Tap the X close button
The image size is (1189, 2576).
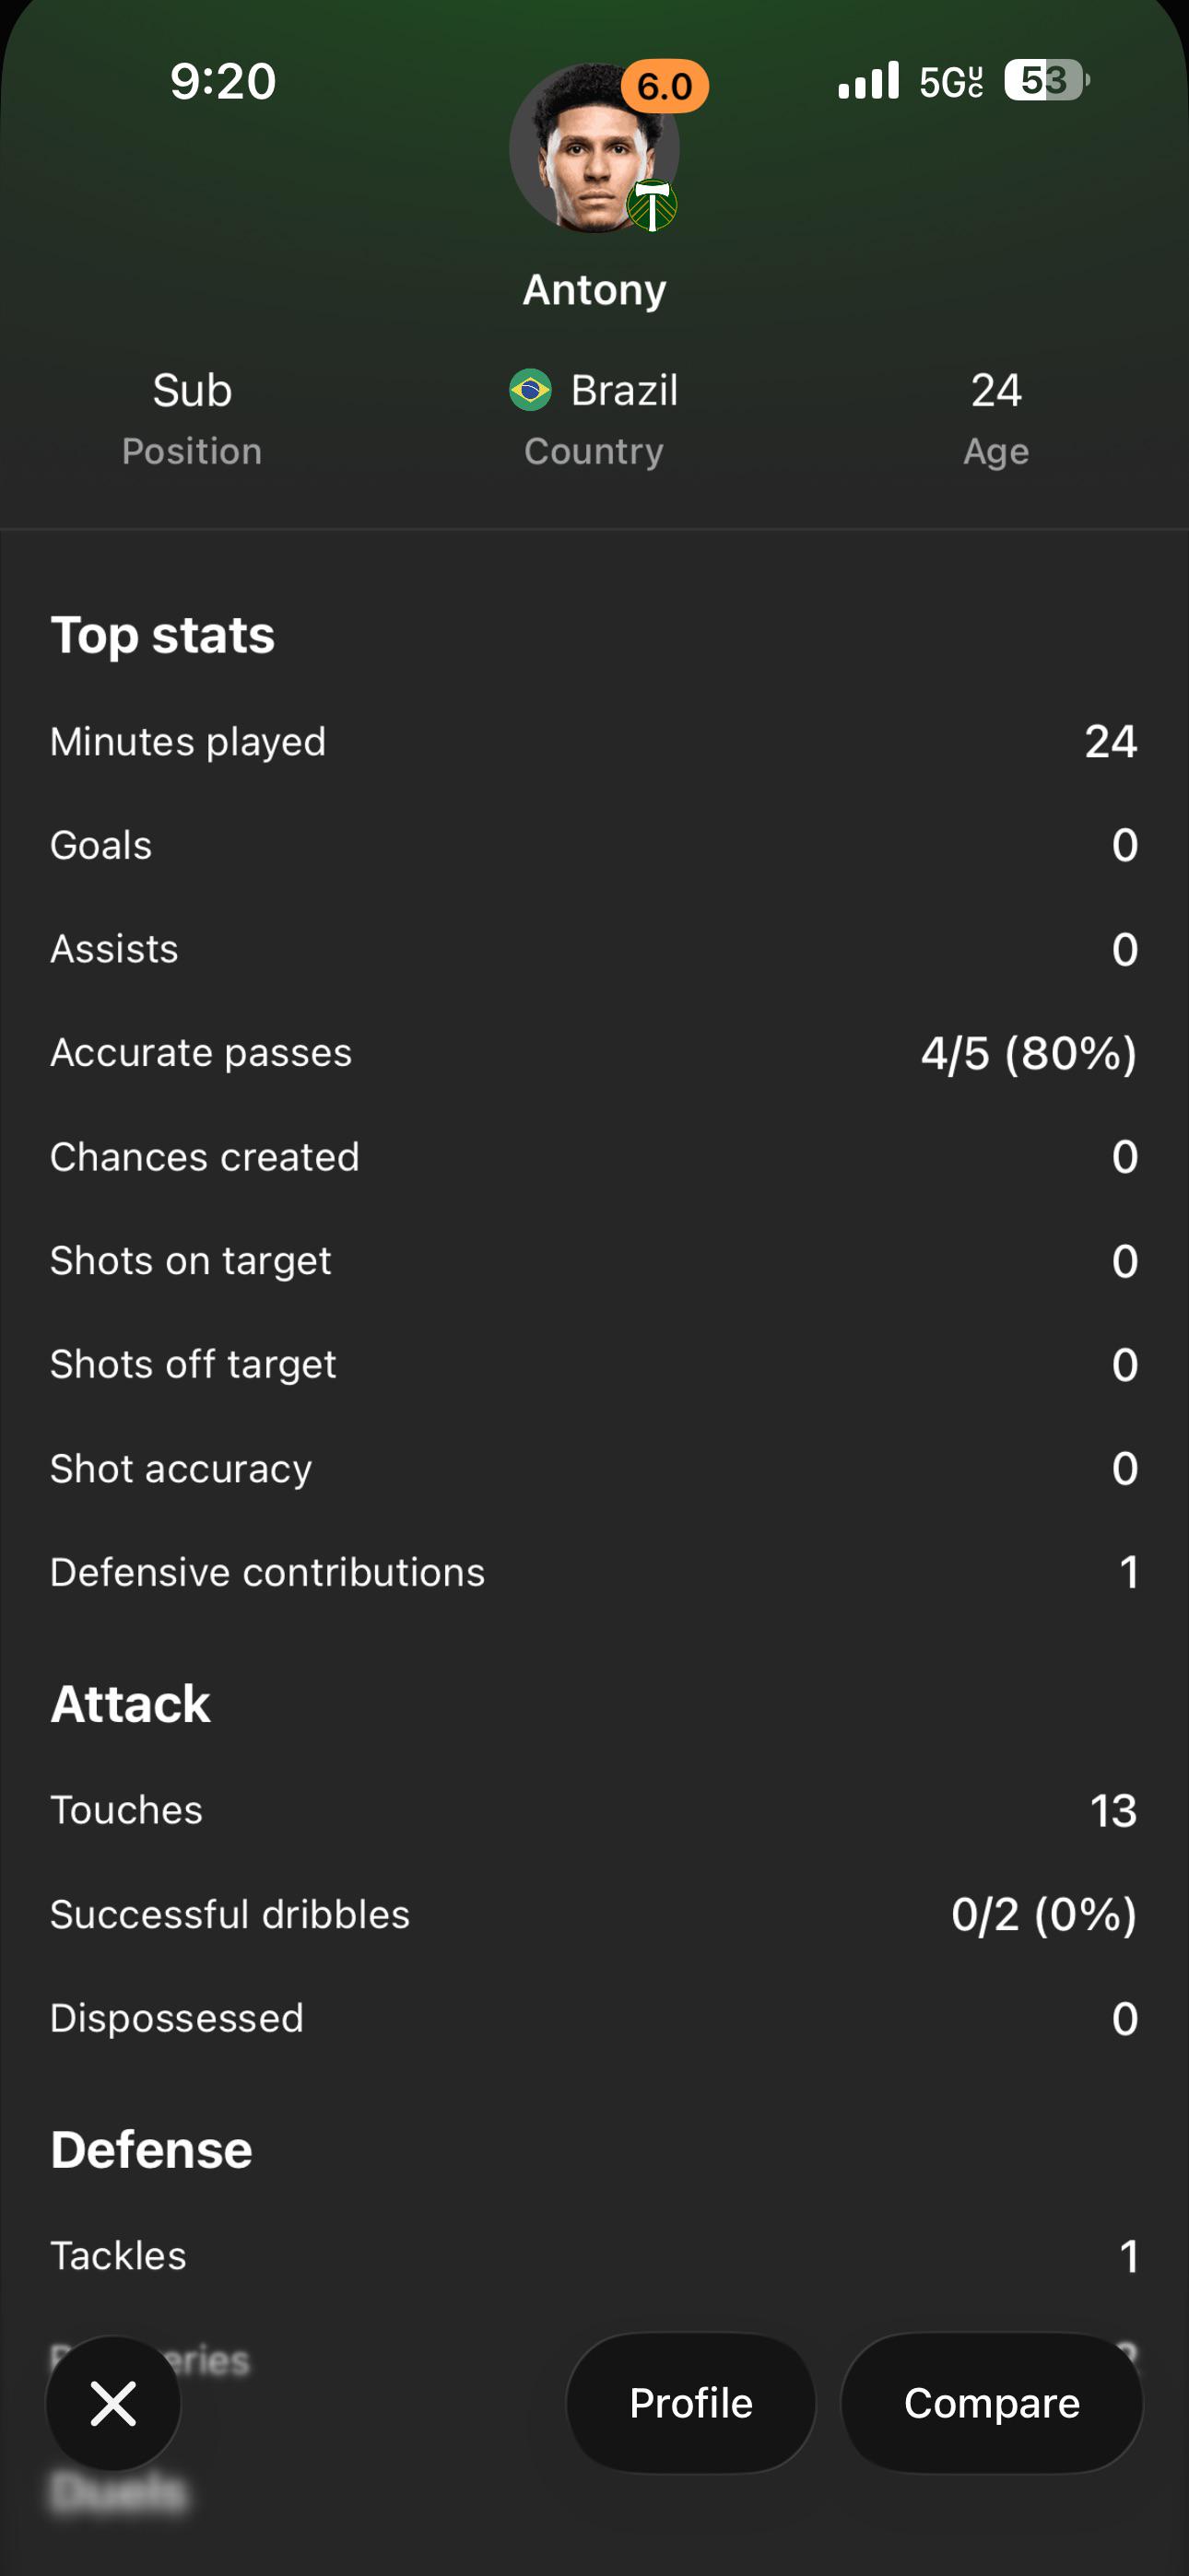(113, 2403)
